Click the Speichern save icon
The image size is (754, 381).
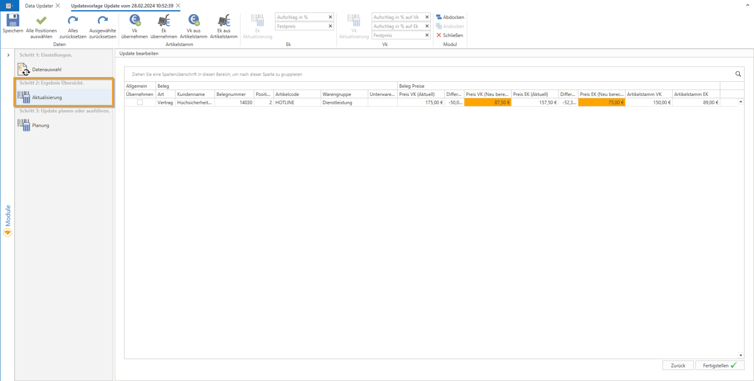(12, 21)
